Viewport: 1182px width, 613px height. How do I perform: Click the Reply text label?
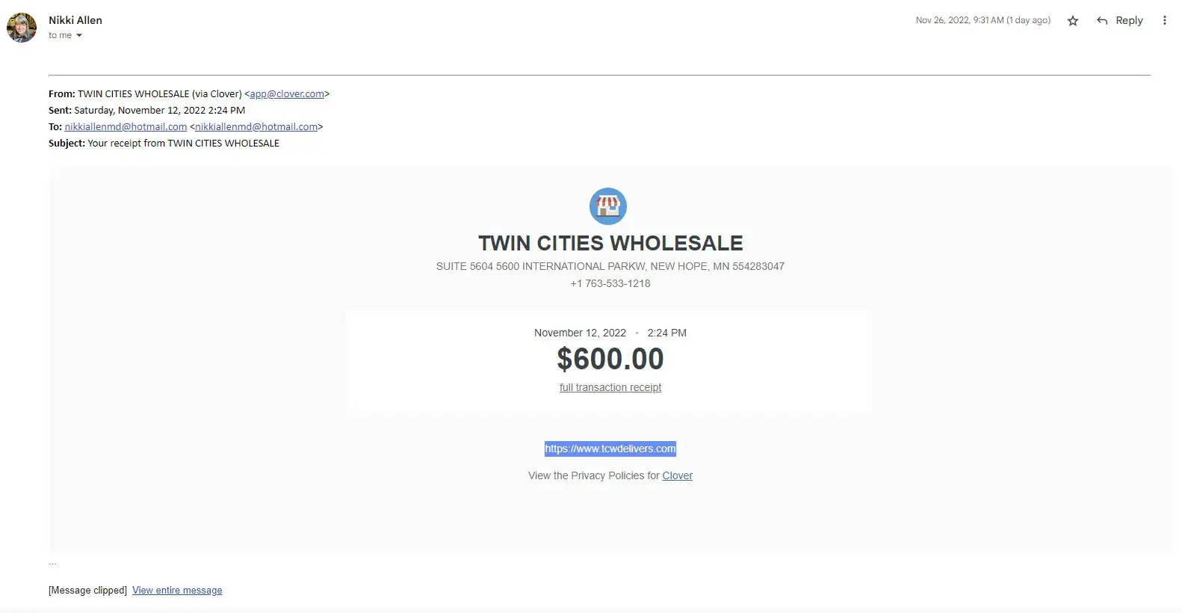tap(1129, 21)
